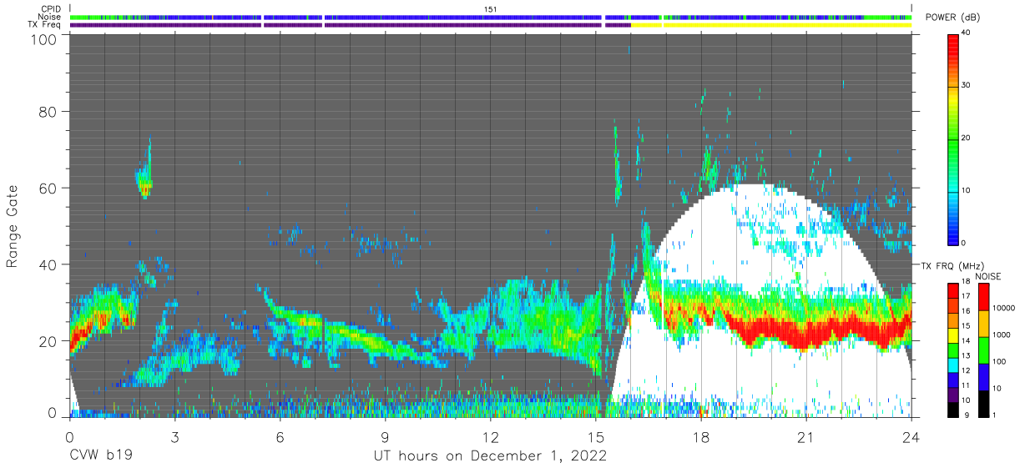Click the x-axis tick label '21'
The width and height of the screenshot is (1025, 473).
point(806,435)
